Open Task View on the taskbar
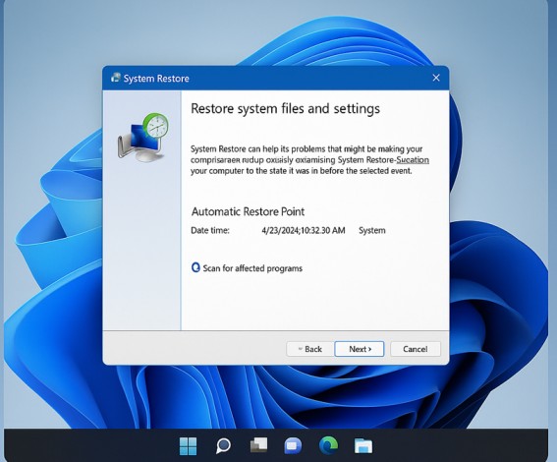This screenshot has width=557, height=462. click(258, 445)
